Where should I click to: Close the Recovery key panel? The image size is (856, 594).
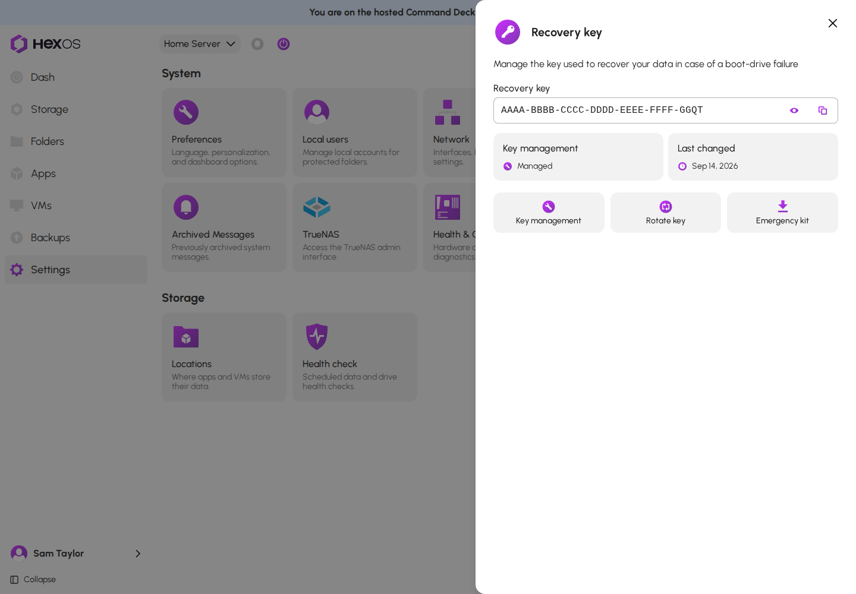click(833, 23)
